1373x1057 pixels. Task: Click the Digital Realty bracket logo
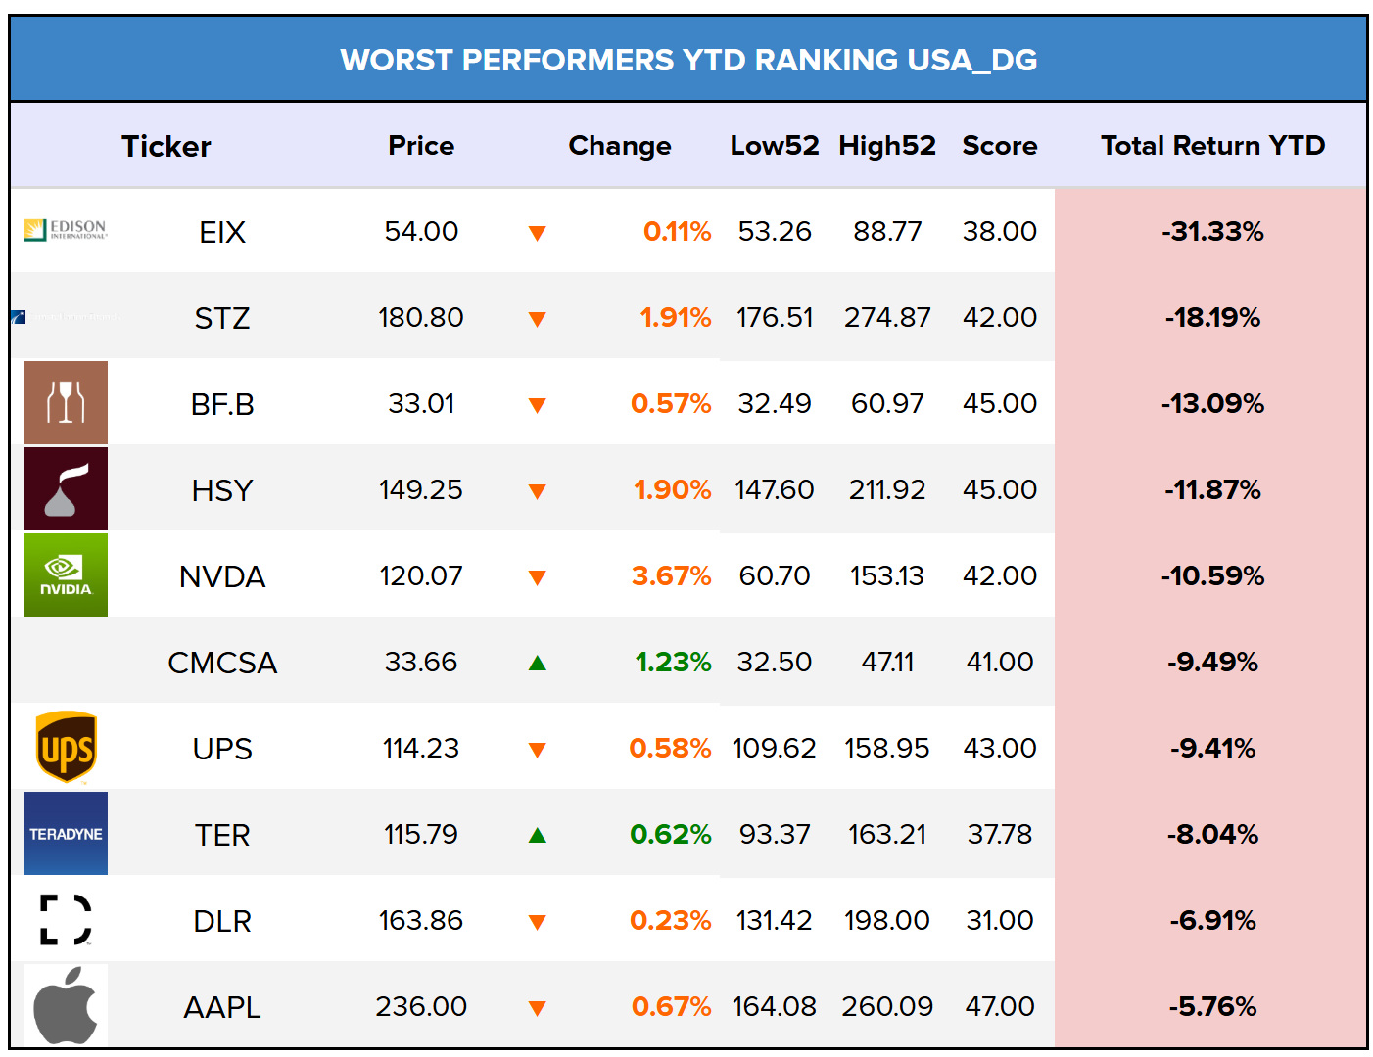coord(66,920)
